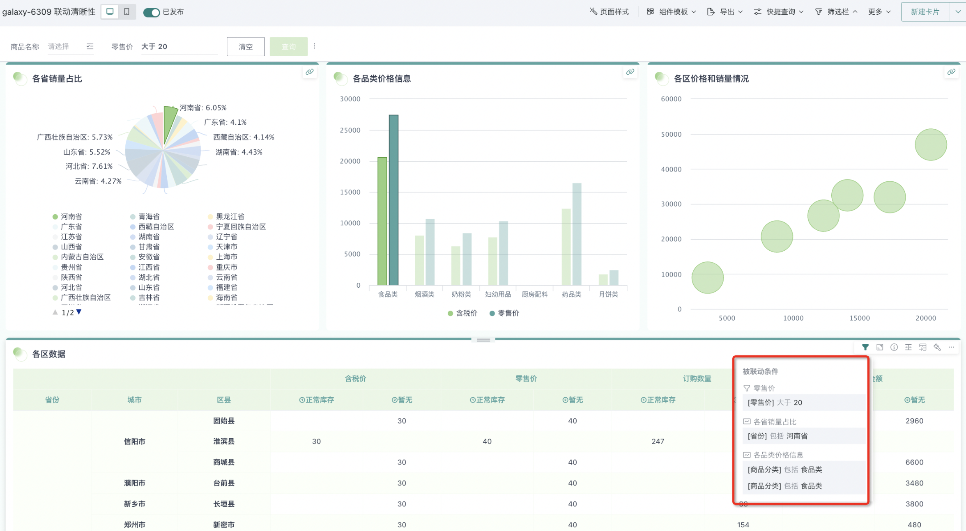Click the 信阳市 city cell
The height and width of the screenshot is (531, 966).
135,442
